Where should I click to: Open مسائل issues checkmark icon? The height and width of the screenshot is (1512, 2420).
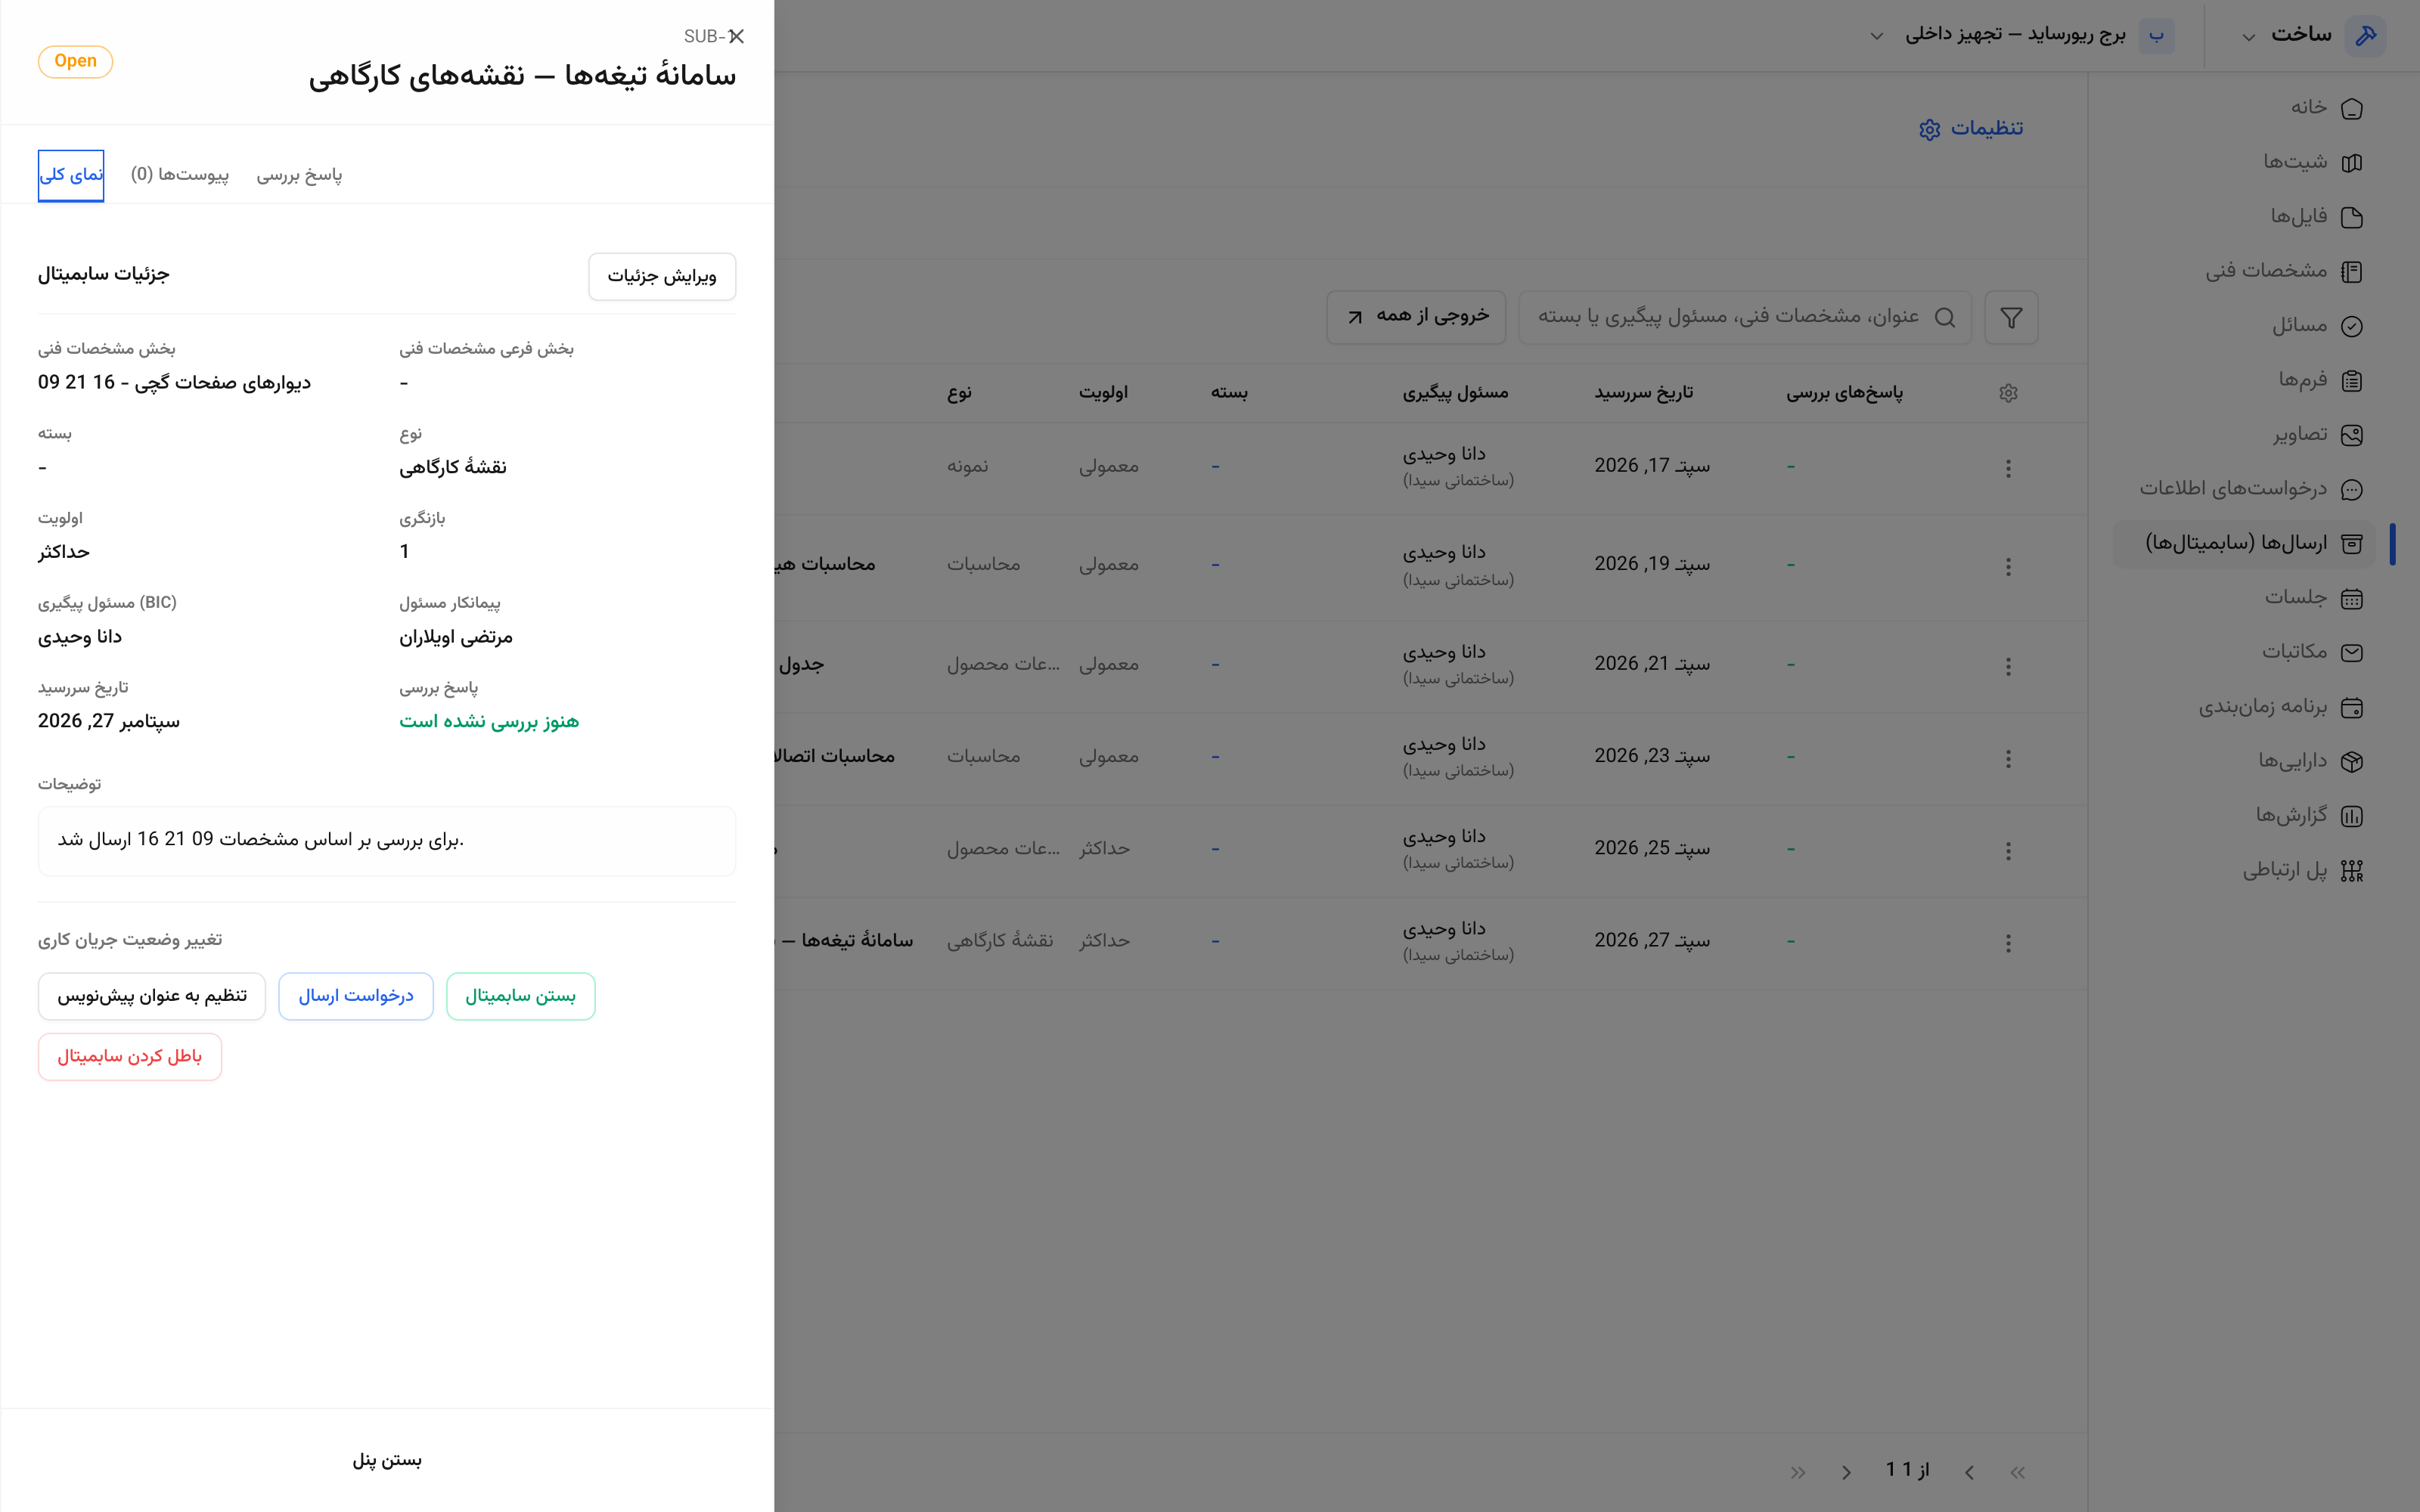(2352, 326)
